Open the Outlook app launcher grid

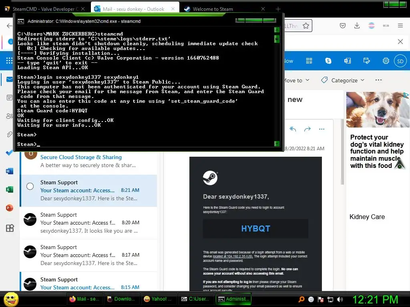tap(9, 61)
